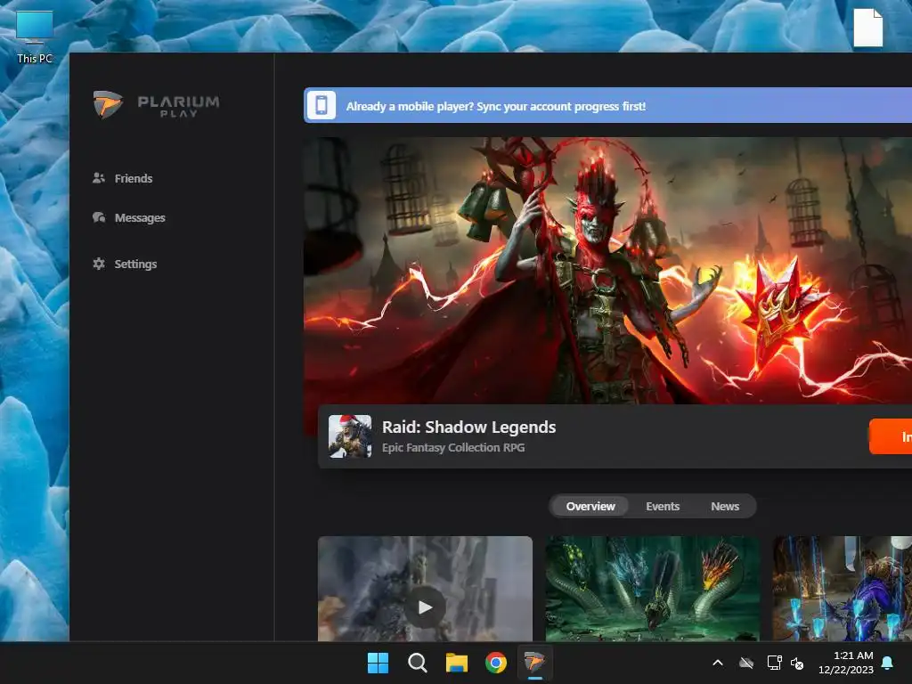Click the Epic Fantasy Collection RPG subtitle
This screenshot has width=912, height=684.
(453, 447)
